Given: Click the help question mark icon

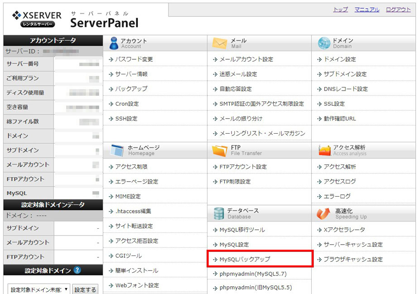Looking at the screenshot, I should [x=77, y=270].
